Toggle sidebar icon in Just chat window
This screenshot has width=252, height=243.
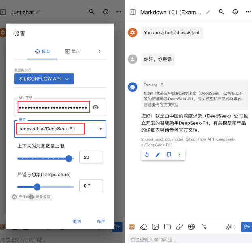3,12
